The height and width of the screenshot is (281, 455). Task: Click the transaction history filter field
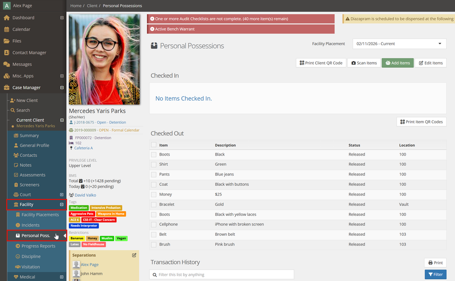222,274
